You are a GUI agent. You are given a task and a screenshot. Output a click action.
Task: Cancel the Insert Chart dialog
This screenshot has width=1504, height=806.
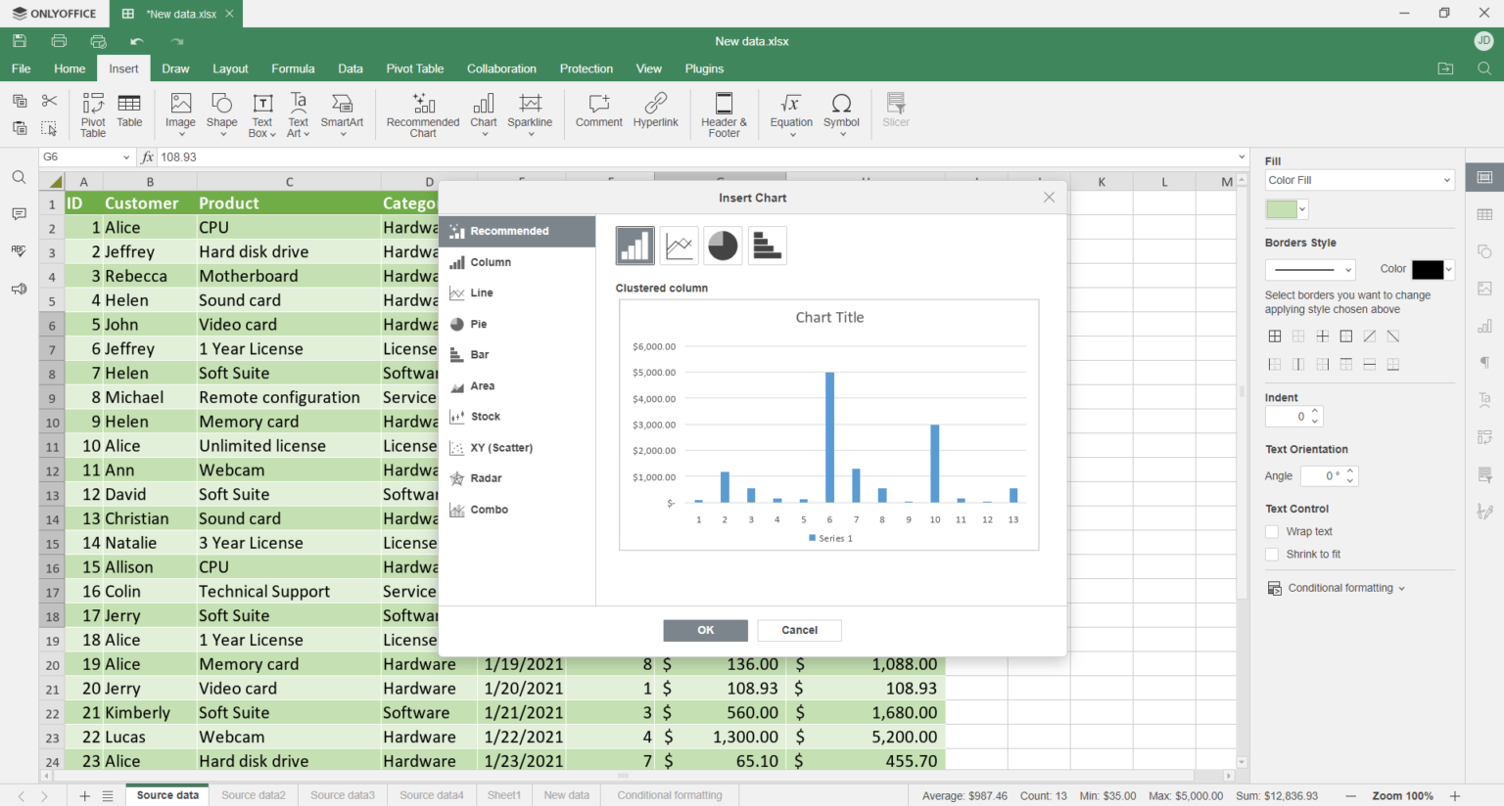[x=799, y=630]
